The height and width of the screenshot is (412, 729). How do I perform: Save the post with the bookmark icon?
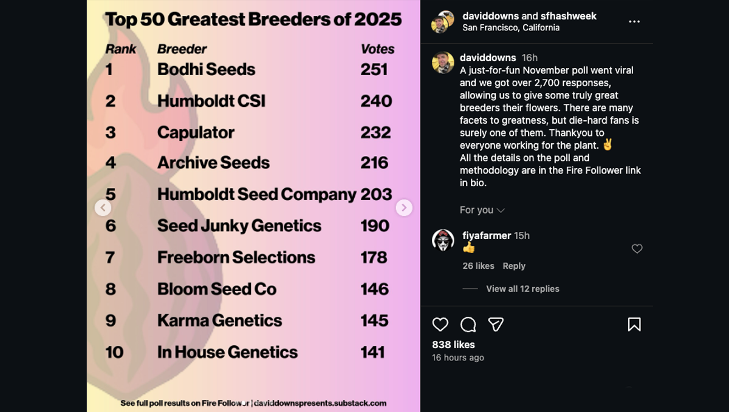tap(634, 325)
